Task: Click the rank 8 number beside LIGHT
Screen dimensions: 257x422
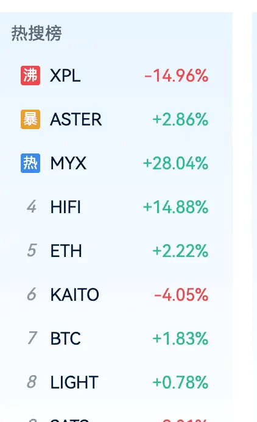Action: 32,382
